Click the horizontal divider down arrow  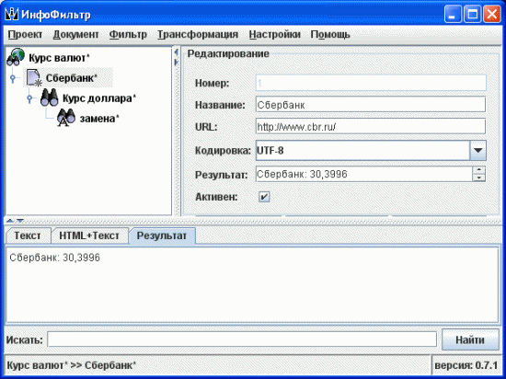click(x=20, y=221)
